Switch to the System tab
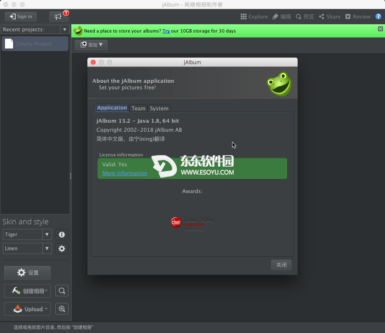 point(159,108)
